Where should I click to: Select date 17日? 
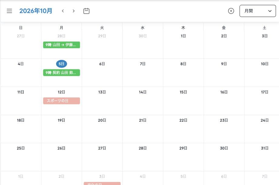point(264,92)
